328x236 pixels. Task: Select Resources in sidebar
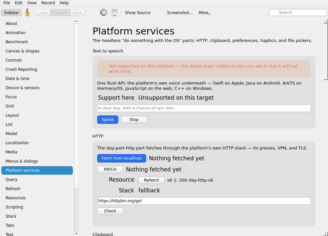37,198
